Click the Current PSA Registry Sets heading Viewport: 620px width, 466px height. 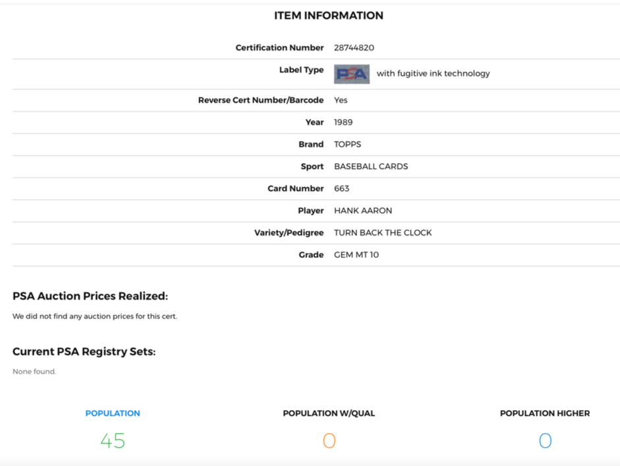pyautogui.click(x=84, y=351)
